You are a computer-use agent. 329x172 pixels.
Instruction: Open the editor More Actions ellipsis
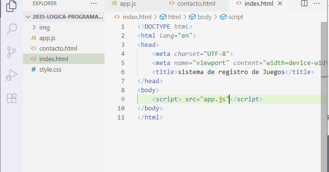pos(317,3)
